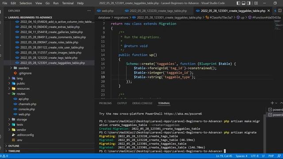Open the Run menu
This screenshot has height=159, width=283.
click(56, 3)
